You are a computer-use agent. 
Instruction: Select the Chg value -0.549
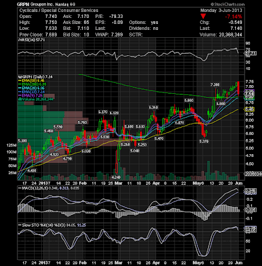pos(236,23)
